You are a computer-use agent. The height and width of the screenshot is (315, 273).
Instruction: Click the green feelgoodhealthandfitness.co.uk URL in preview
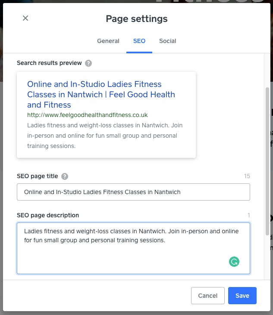click(88, 115)
